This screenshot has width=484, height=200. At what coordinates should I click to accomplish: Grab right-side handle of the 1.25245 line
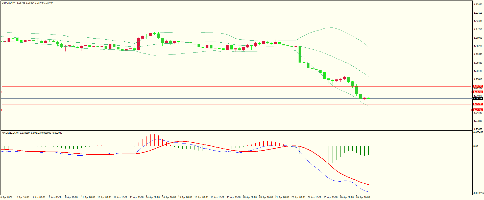[x=472, y=104]
